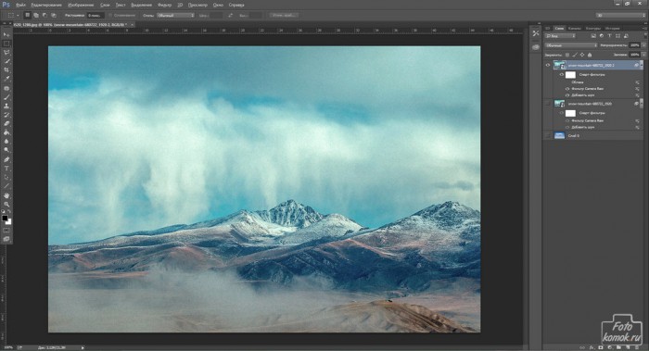Select the Path Selection tool
Image resolution: width=649 pixels, height=351 pixels.
[6, 178]
